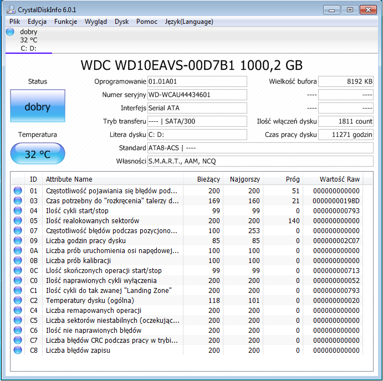Open the Dysk menu
Screen dimensions: 383x381
click(121, 22)
